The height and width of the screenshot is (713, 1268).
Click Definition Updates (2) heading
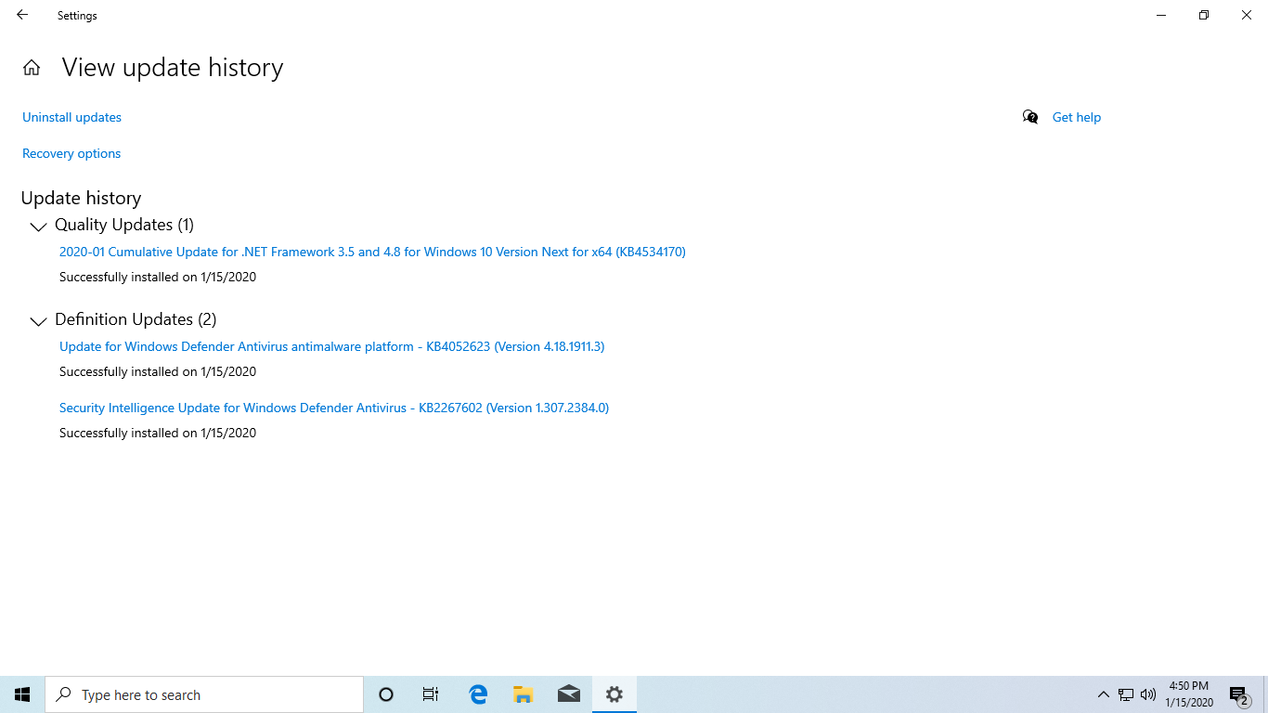[136, 319]
